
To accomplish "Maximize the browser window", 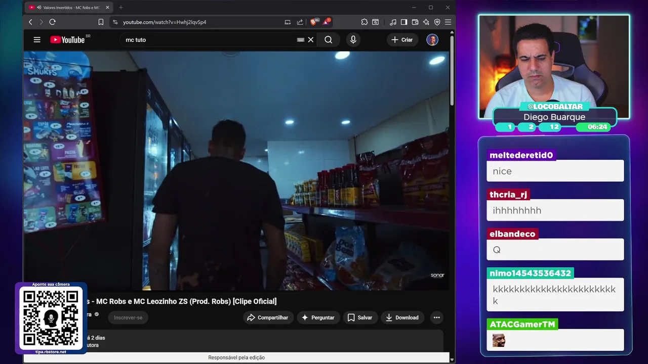I will tap(431, 8).
